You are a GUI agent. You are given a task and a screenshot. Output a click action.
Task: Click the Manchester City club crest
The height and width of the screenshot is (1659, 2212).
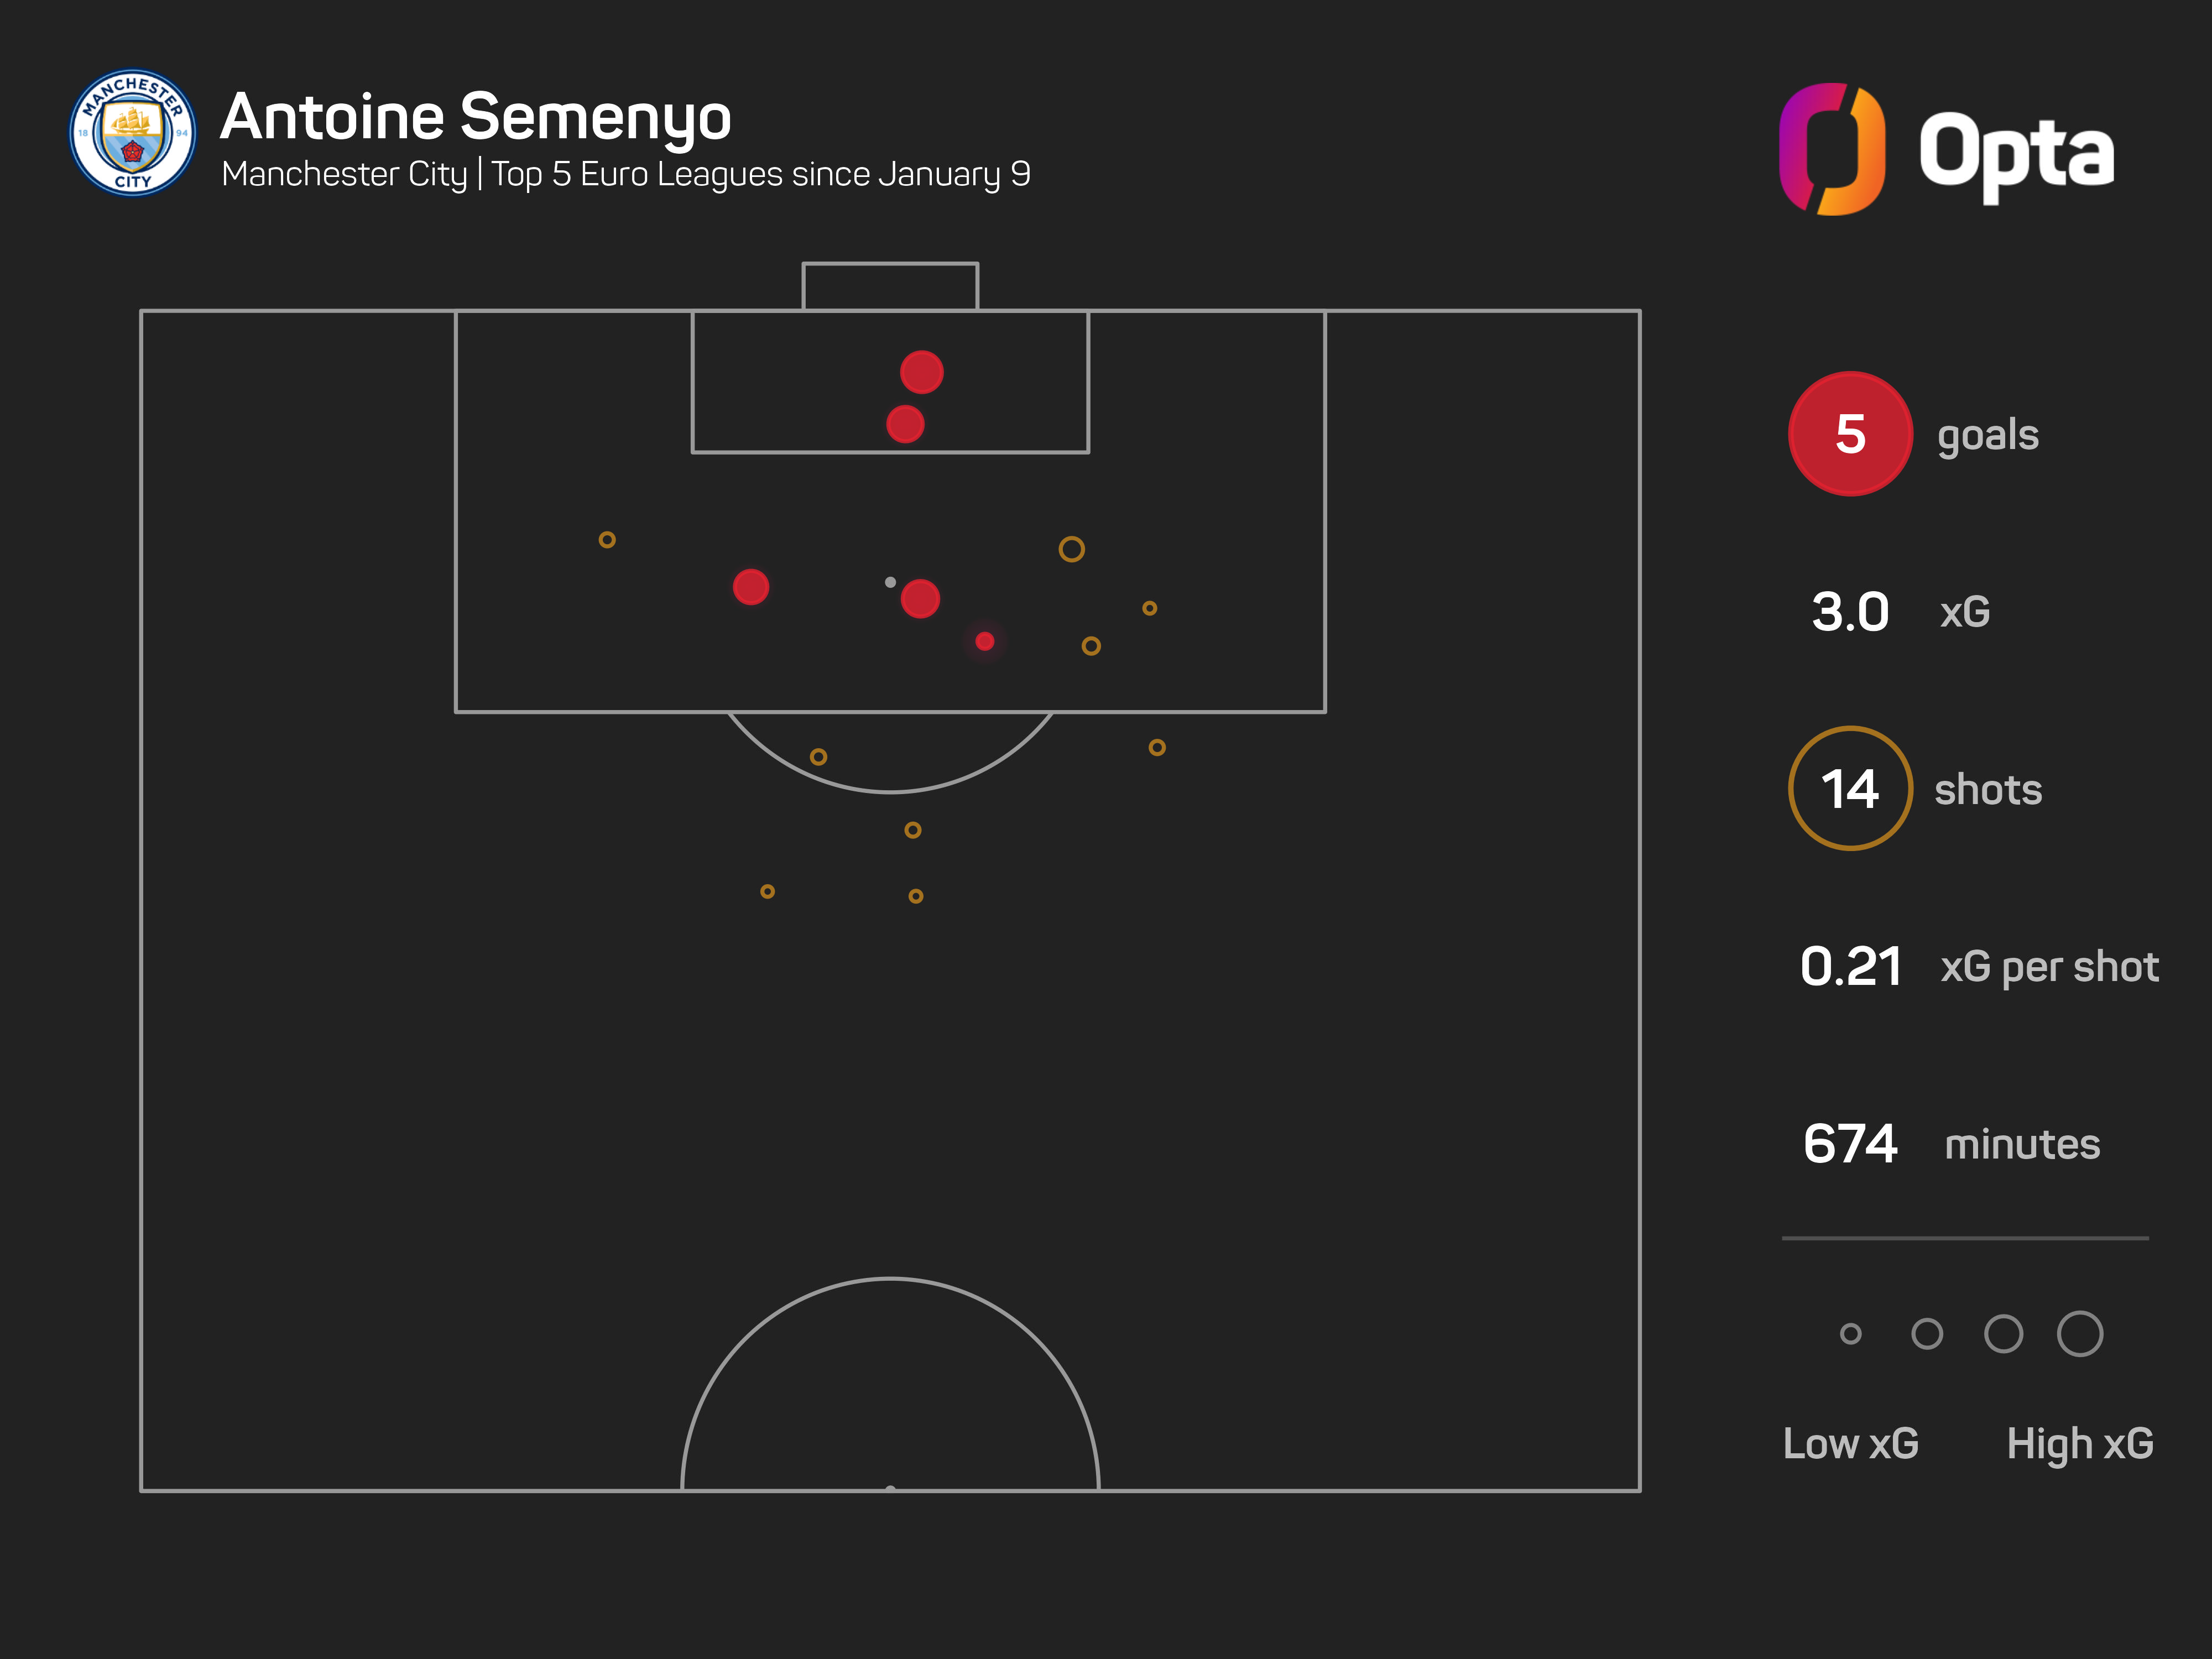132,133
